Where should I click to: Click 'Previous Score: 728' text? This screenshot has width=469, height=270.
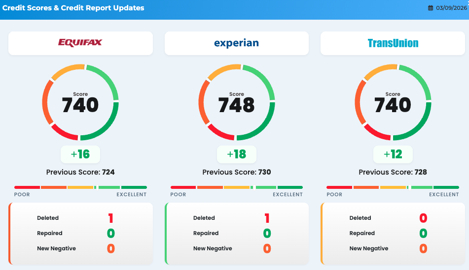(x=393, y=172)
